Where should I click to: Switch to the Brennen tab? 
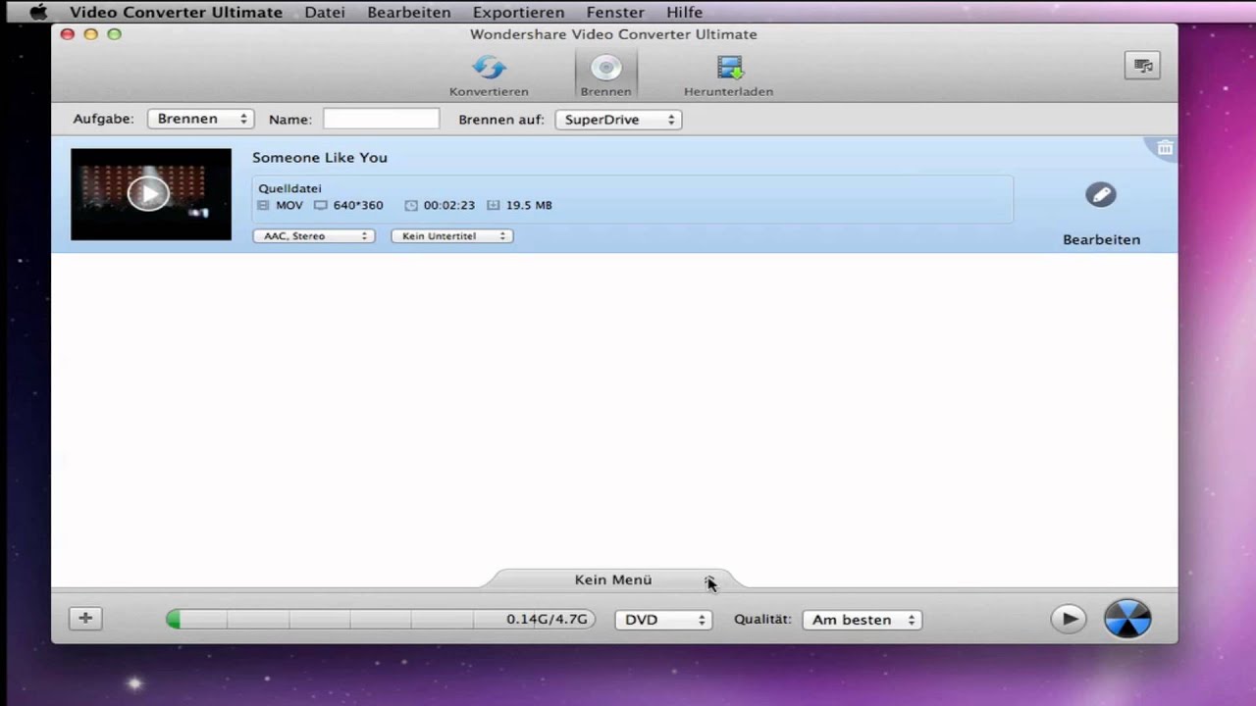pyautogui.click(x=605, y=76)
